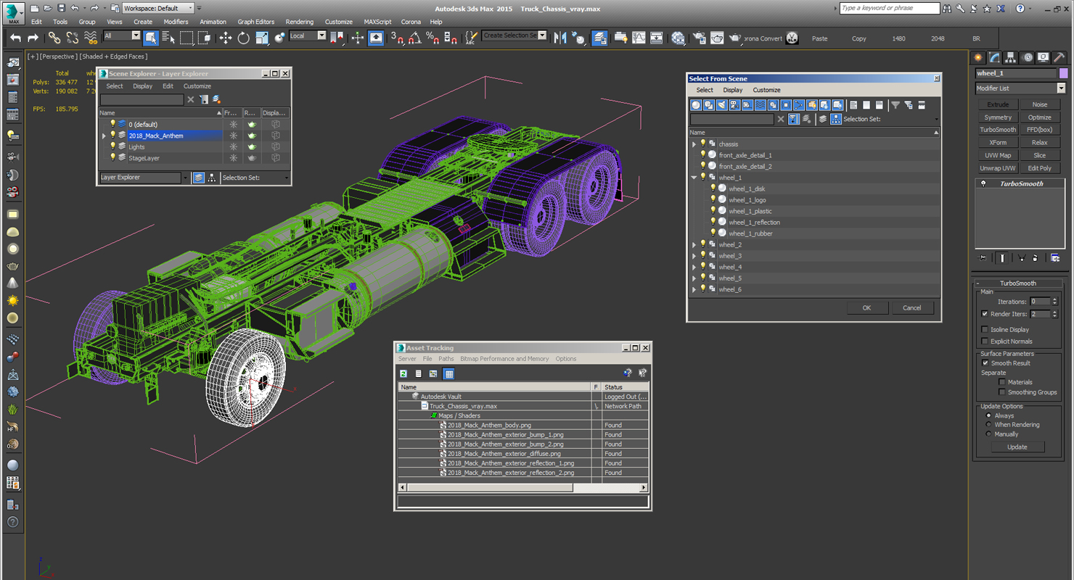Click Refresh icon in Asset Tracking

[x=403, y=373]
